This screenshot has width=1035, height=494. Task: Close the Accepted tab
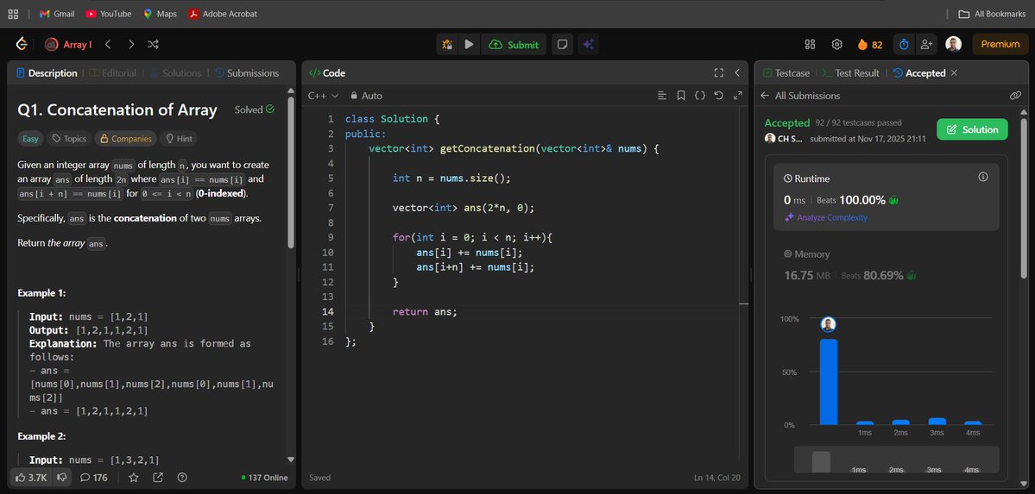954,73
